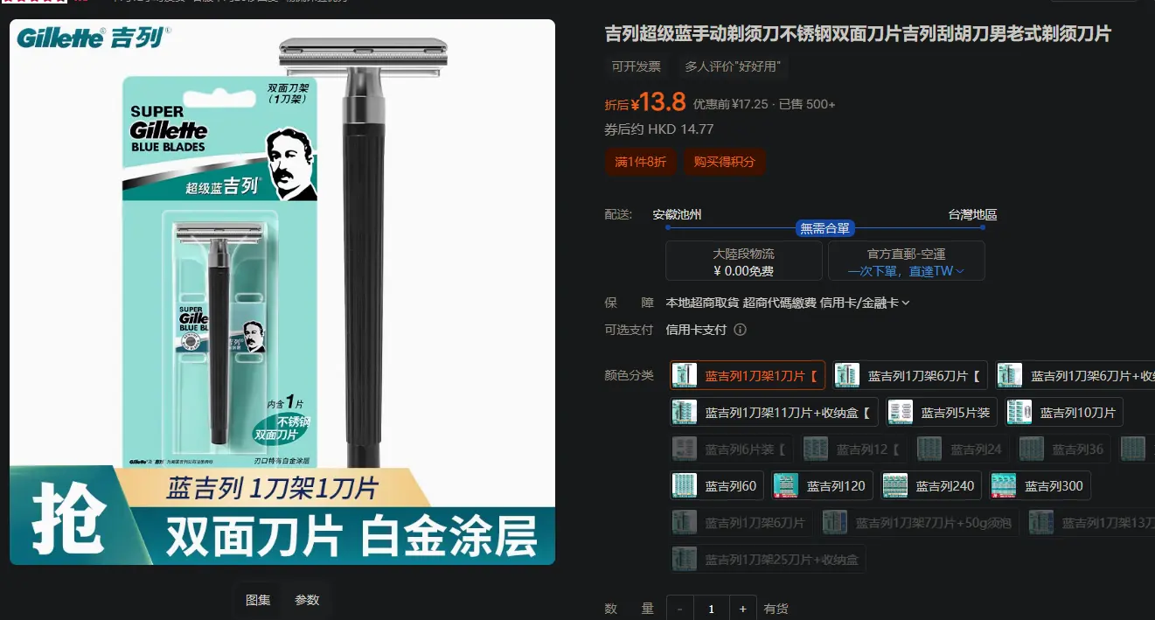Screen dimensions: 1155x620
Task: Pick the 蓝吉列300 option icon
Action: 1004,485
